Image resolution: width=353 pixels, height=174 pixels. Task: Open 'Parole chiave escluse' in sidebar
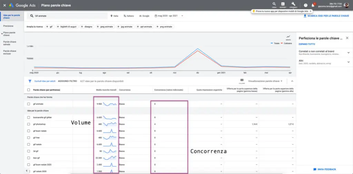[x=10, y=52]
